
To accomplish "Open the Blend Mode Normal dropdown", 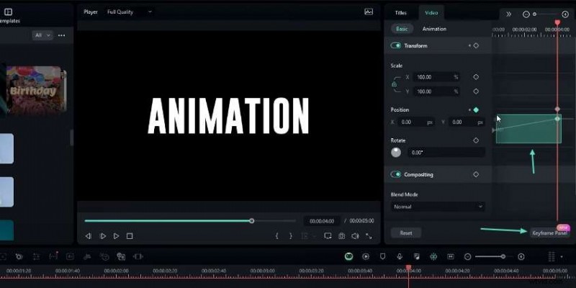I will pos(437,207).
